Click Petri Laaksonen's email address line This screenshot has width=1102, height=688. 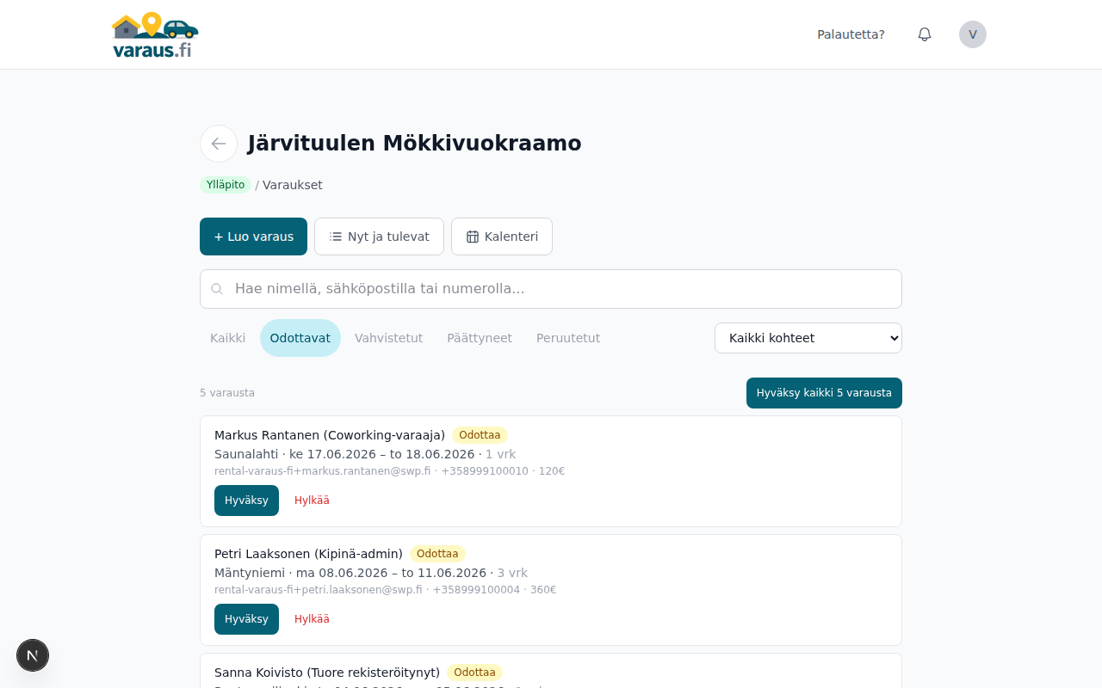click(x=386, y=590)
